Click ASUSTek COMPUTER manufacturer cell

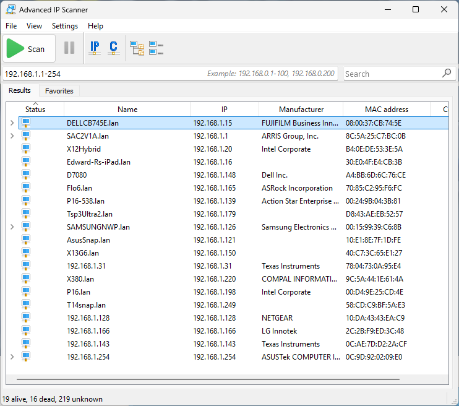click(301, 356)
